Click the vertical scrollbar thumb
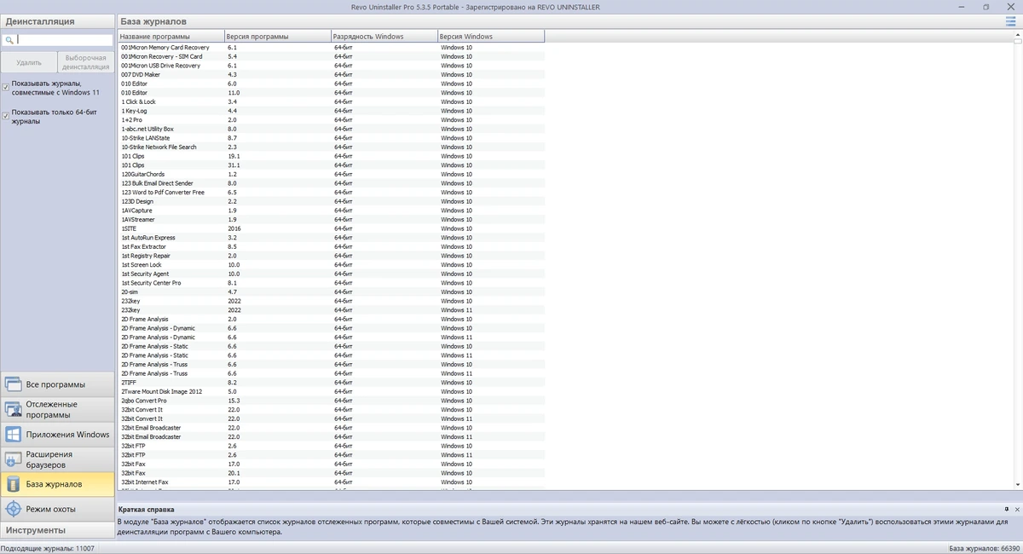 coord(1018,43)
